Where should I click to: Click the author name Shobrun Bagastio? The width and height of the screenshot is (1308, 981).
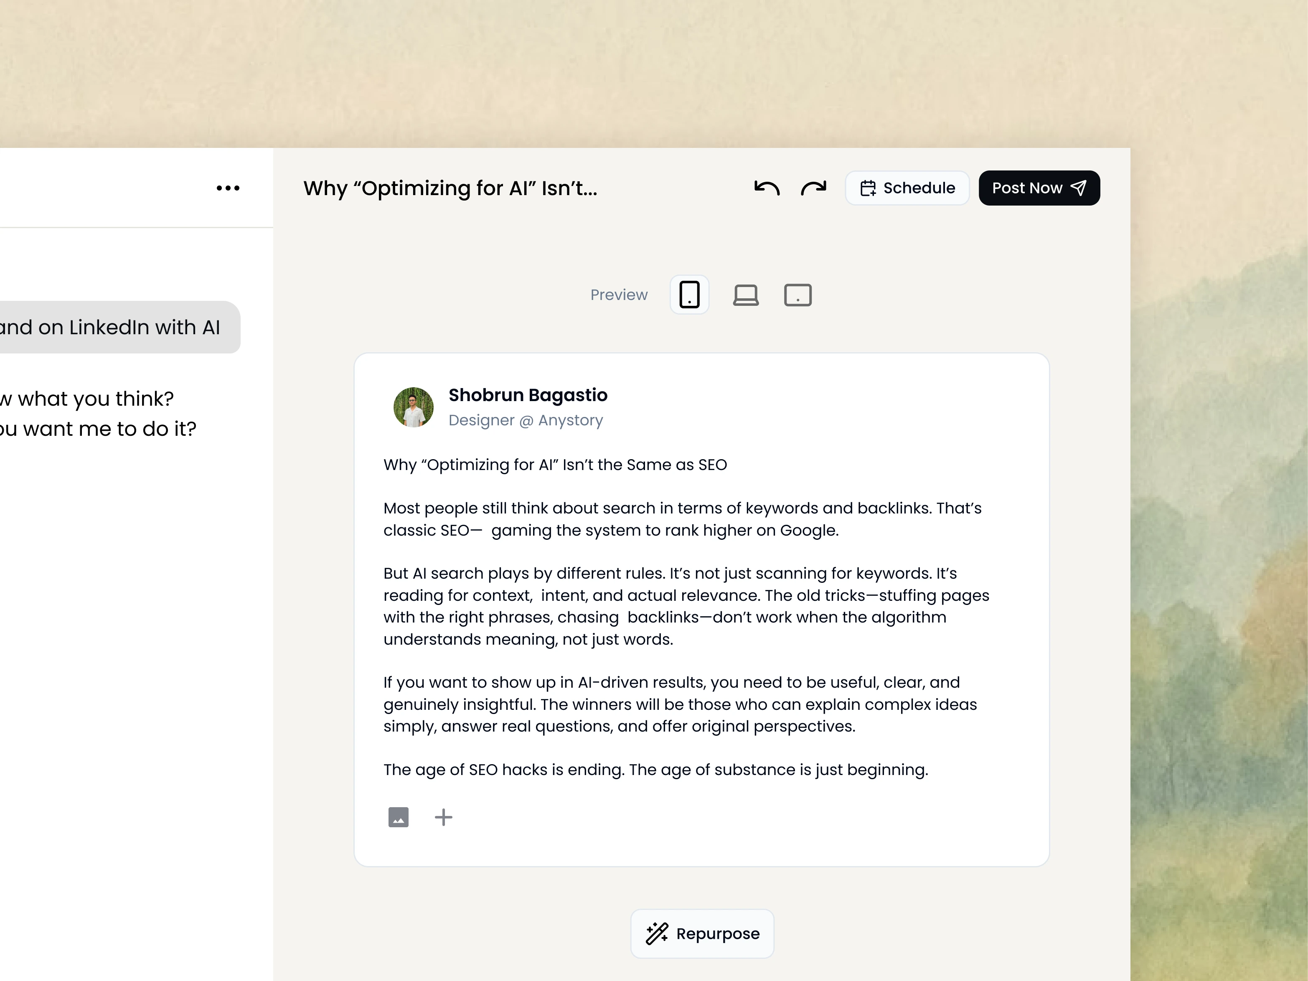tap(528, 395)
